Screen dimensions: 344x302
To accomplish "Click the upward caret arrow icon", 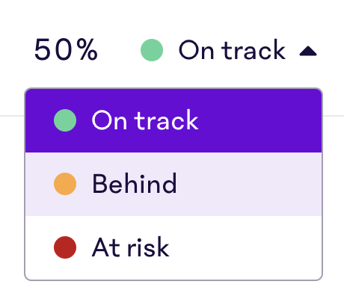I will click(308, 51).
